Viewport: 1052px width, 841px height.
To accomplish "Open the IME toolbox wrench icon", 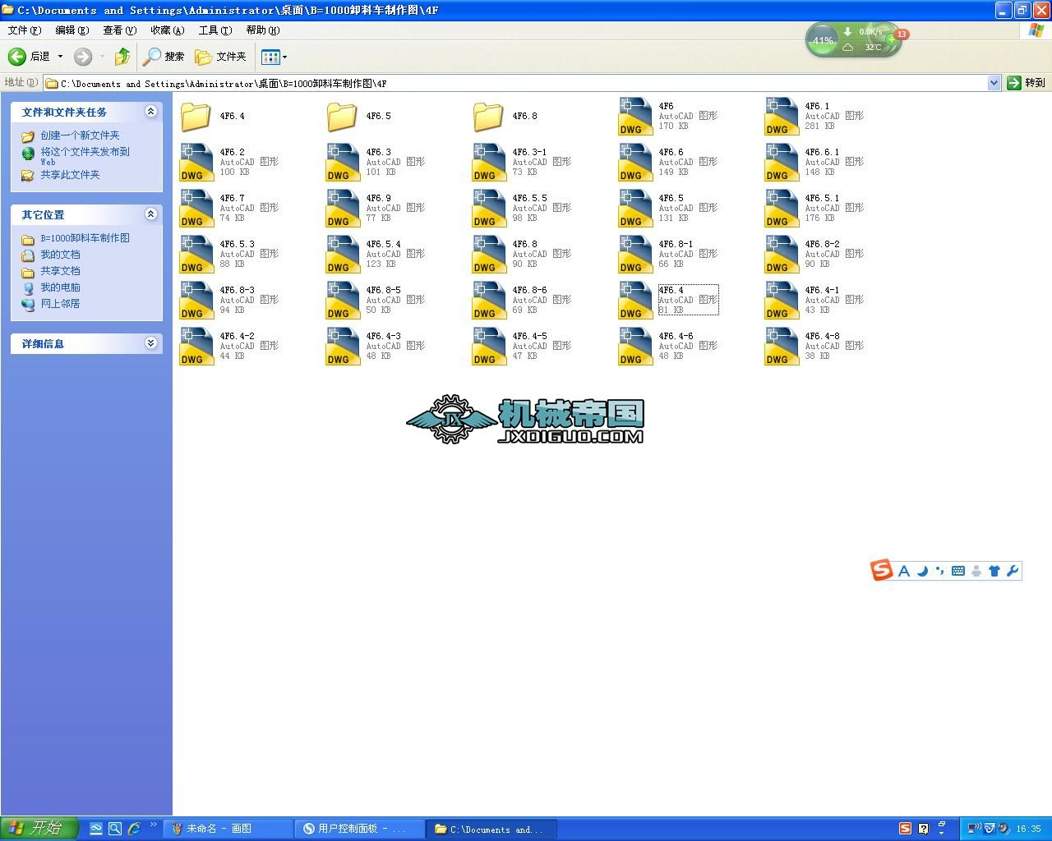I will click(1013, 571).
